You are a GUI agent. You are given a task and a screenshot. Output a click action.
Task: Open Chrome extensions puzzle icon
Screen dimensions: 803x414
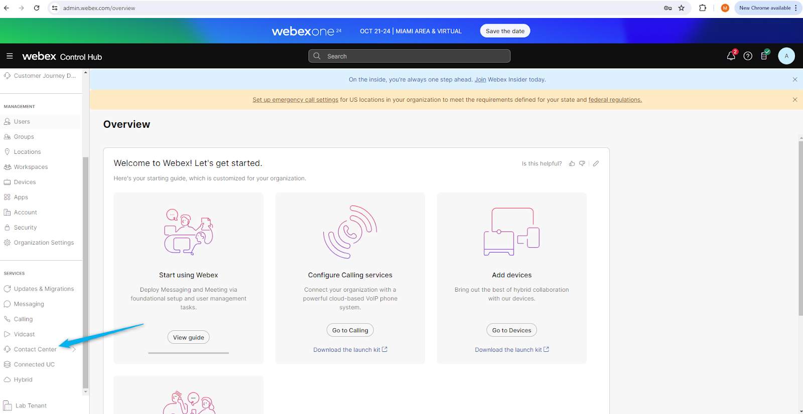pos(703,8)
